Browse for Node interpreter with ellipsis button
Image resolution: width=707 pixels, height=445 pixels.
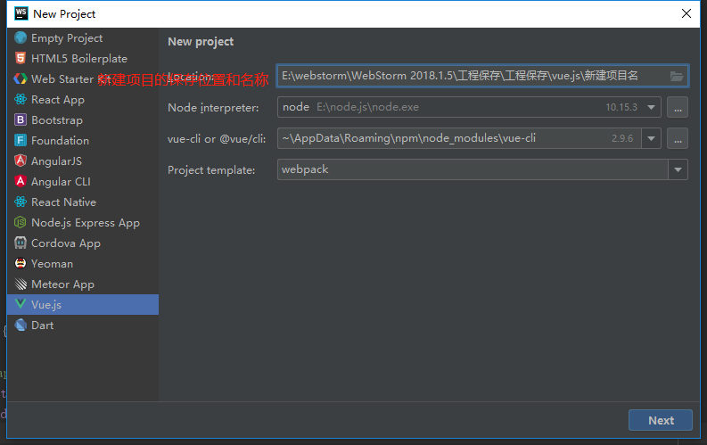coord(678,107)
